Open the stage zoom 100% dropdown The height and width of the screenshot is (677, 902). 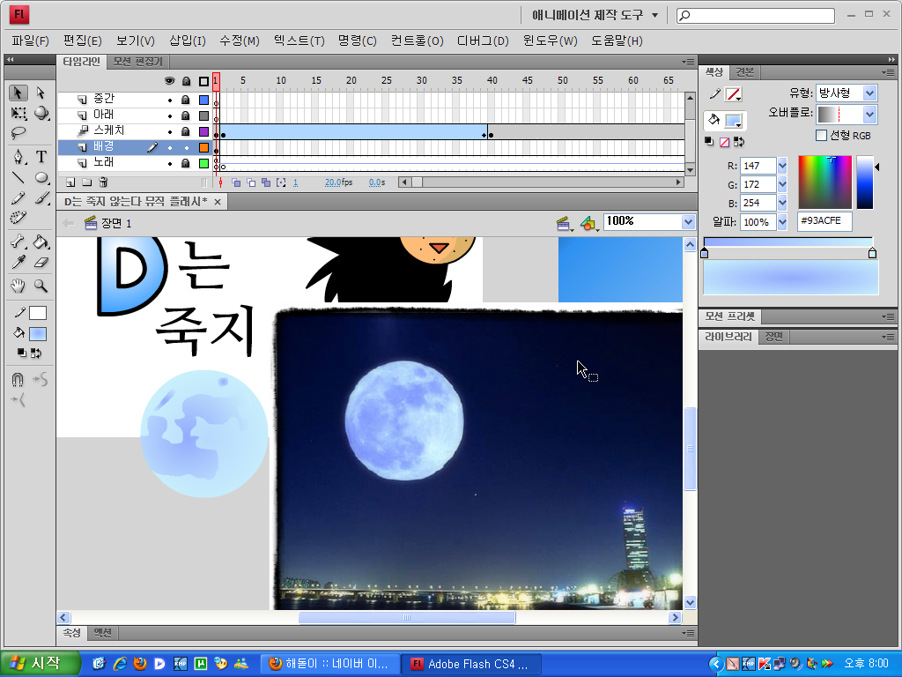click(x=688, y=222)
